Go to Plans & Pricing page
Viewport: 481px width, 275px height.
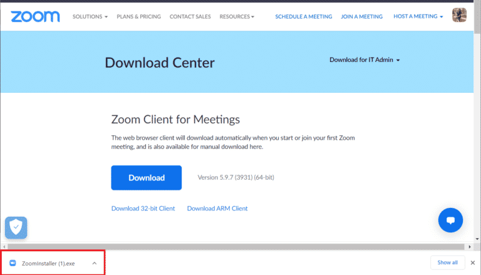click(138, 16)
